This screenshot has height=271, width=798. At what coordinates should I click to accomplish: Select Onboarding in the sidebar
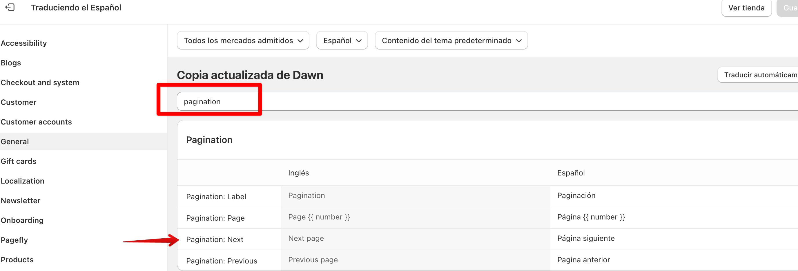point(22,220)
